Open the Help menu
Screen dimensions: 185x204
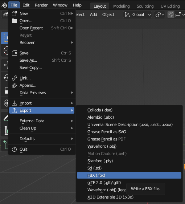coord(77,5)
